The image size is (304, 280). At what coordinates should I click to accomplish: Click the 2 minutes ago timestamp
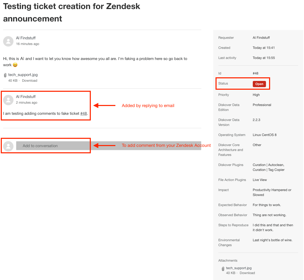[x=26, y=103]
